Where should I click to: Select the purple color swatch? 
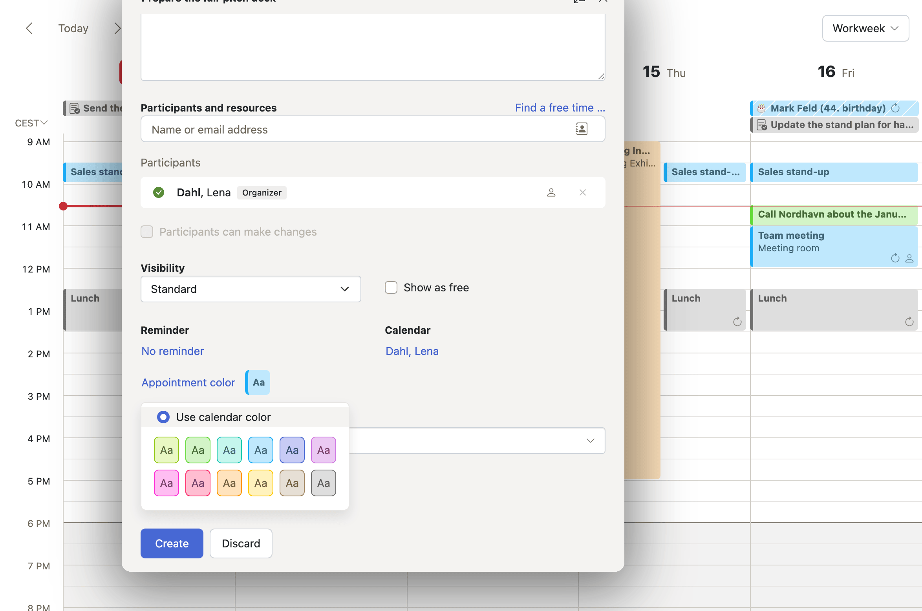point(324,450)
